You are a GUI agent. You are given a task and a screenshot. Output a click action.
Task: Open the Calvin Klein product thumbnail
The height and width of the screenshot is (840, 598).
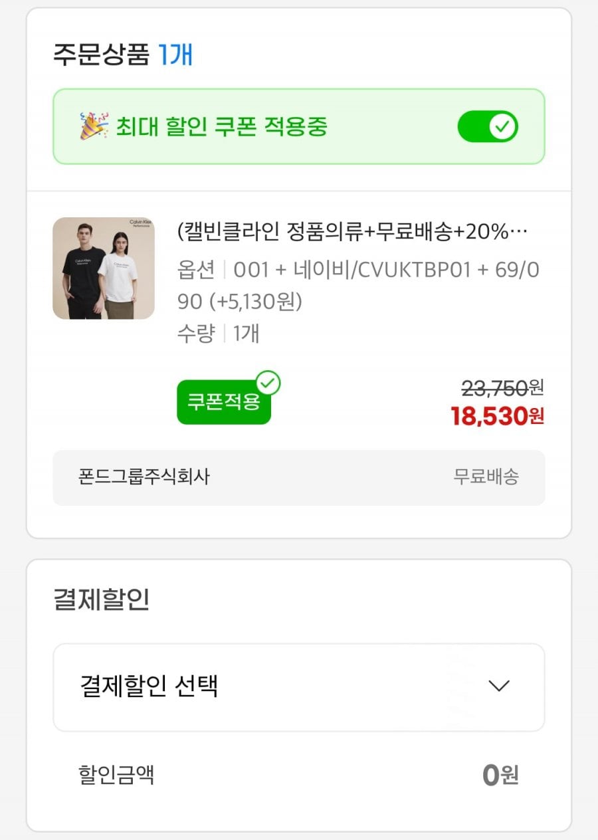point(104,268)
